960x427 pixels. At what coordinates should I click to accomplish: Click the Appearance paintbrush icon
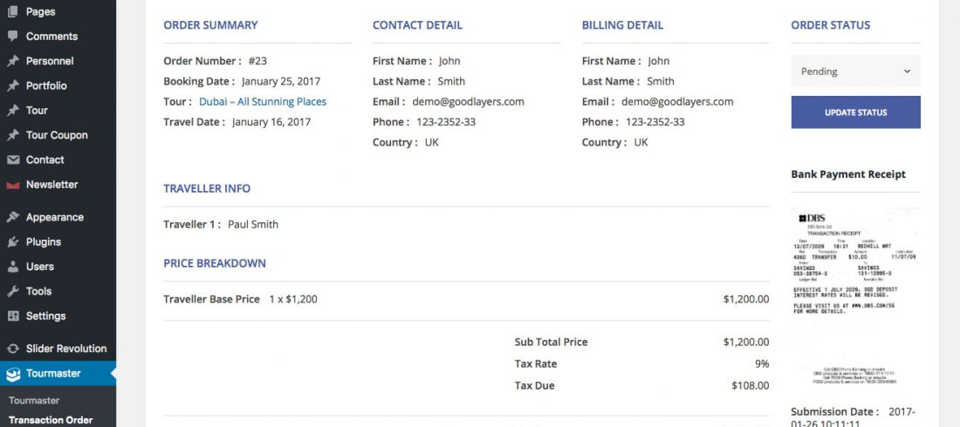(13, 217)
